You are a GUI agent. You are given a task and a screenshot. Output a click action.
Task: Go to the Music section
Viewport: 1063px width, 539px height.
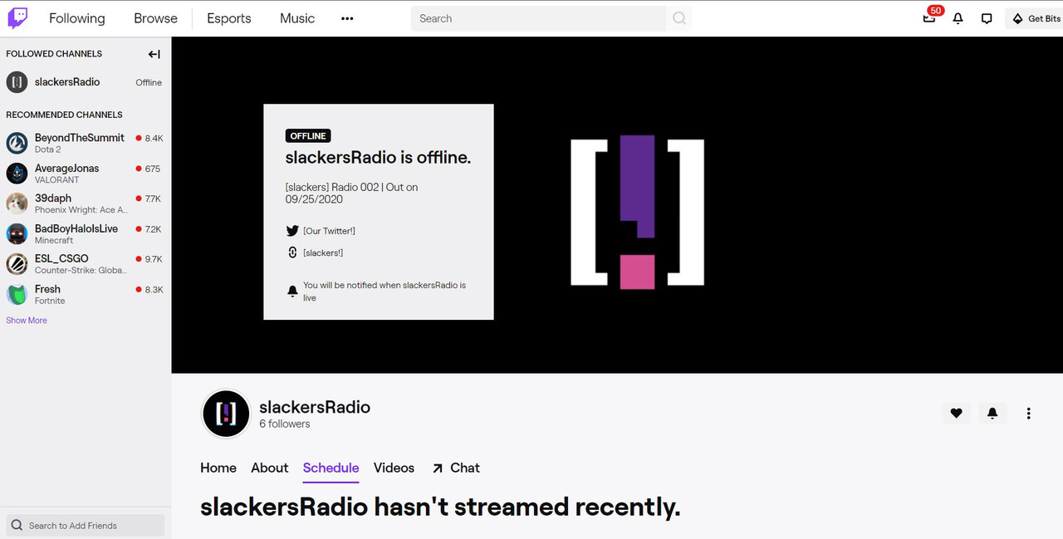click(297, 18)
